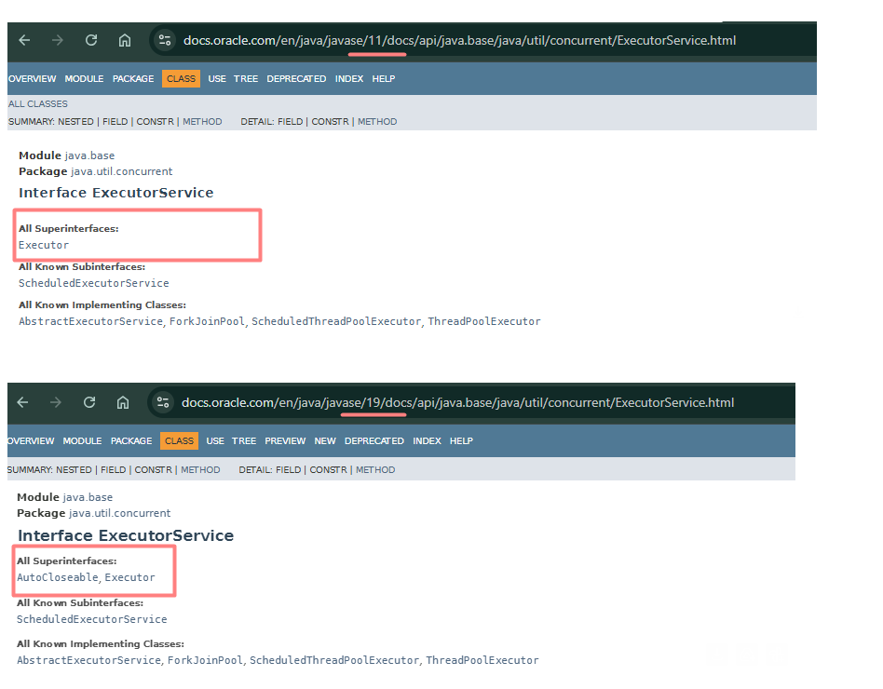
Task: Open INDEX in Java 19 nav bar
Action: click(427, 440)
